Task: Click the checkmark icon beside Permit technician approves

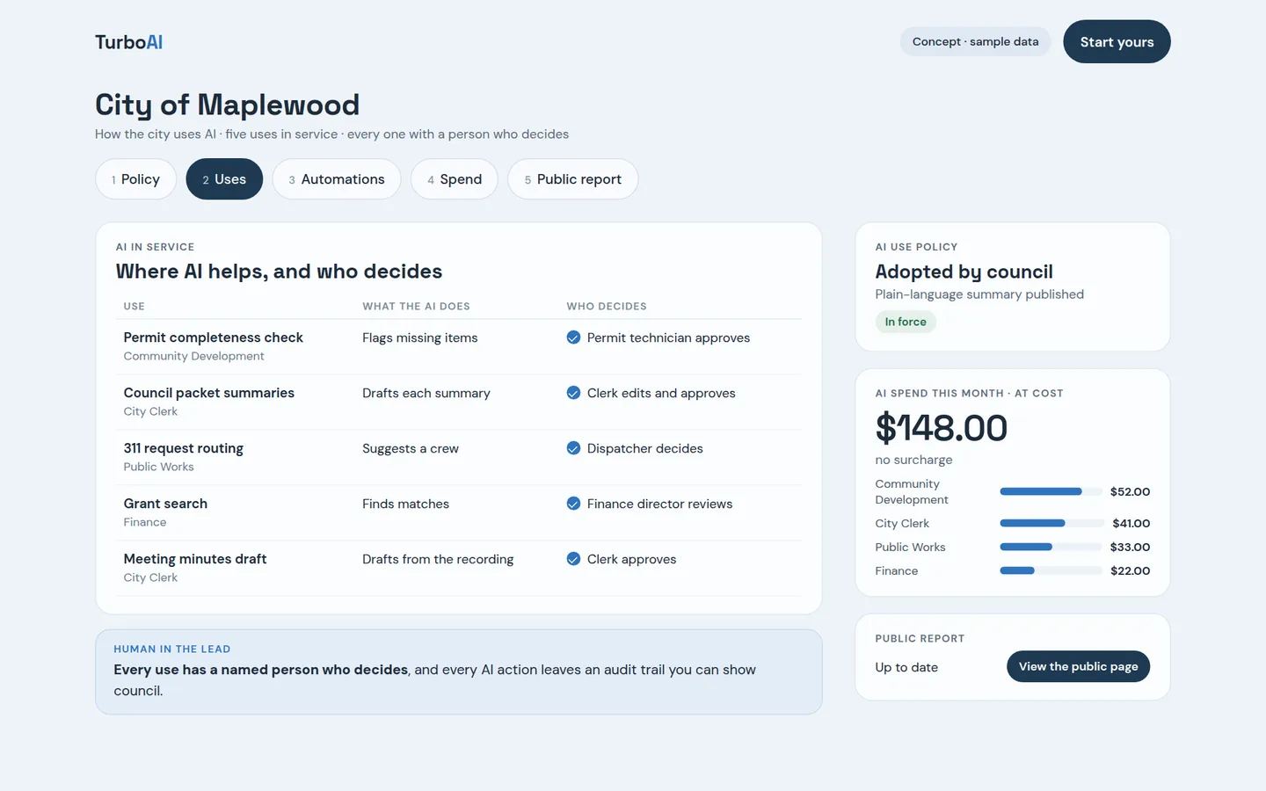Action: coord(573,337)
